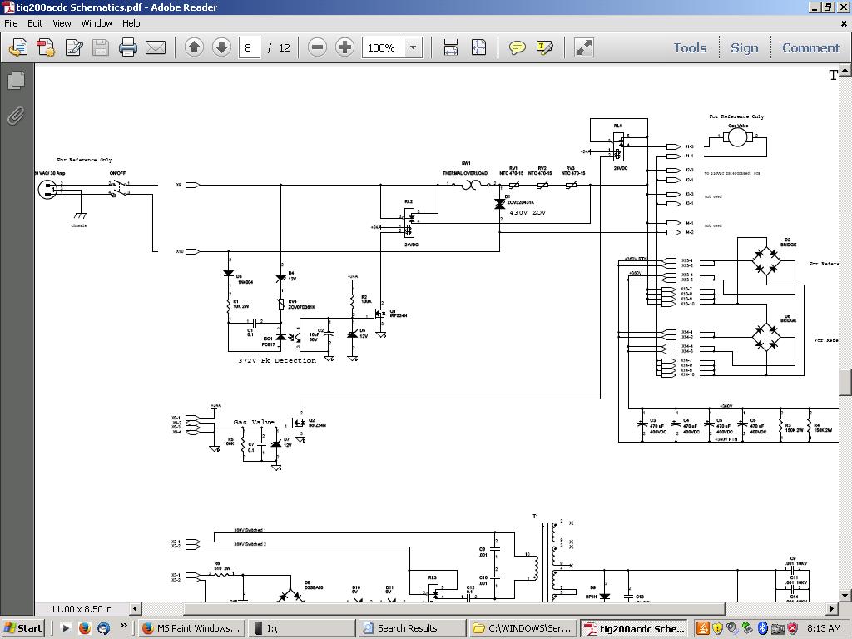Click the page number field showing 8
This screenshot has height=639, width=852.
pyautogui.click(x=250, y=47)
